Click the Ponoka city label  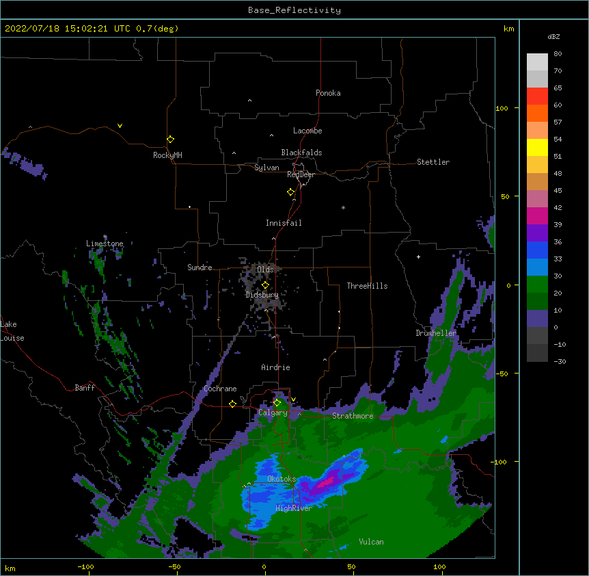(328, 93)
